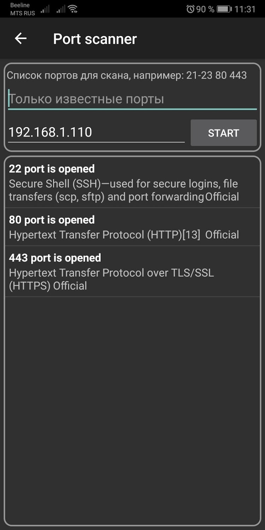Tap the alarm clock status icon
Viewport: 265px width, 530px height.
tap(190, 9)
